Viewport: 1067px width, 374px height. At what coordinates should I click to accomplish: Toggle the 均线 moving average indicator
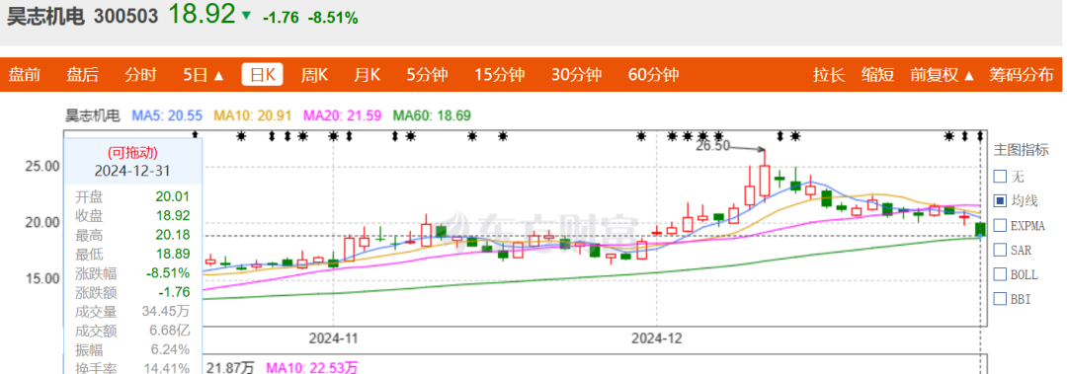1000,200
